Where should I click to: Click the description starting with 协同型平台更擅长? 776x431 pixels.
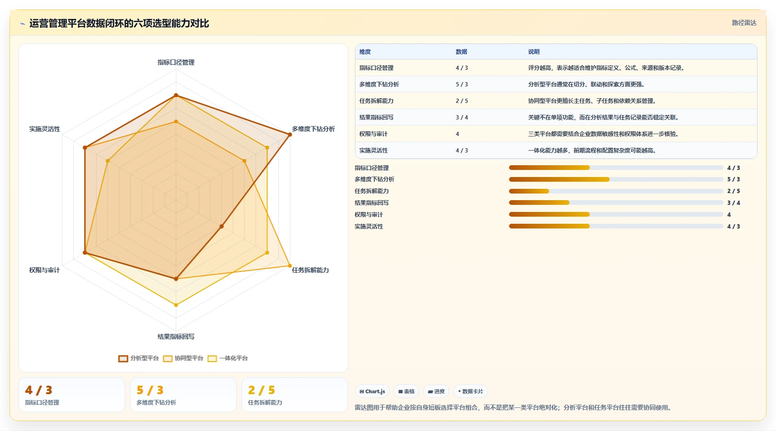coord(592,101)
